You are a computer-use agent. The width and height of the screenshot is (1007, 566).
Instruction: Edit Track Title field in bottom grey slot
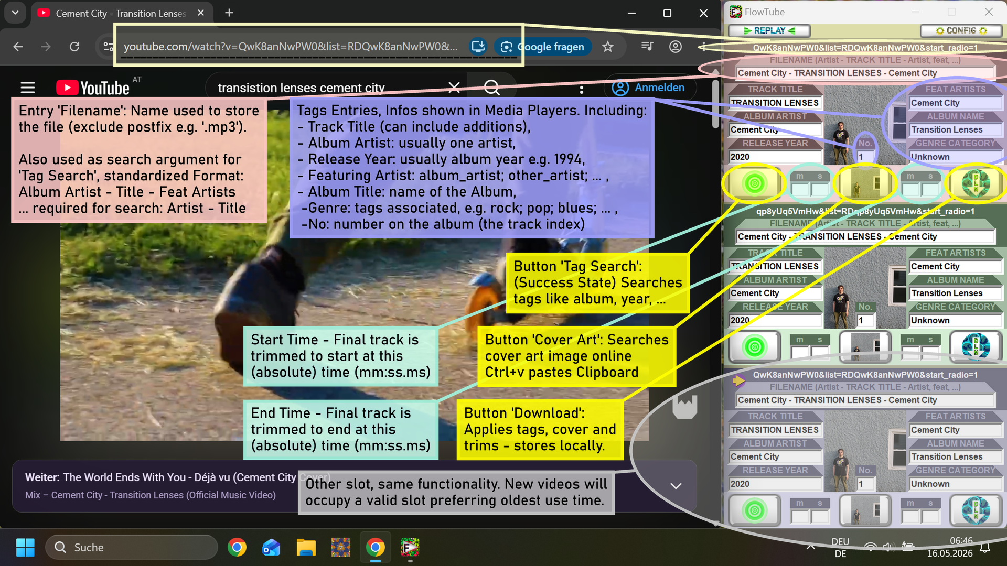click(775, 430)
